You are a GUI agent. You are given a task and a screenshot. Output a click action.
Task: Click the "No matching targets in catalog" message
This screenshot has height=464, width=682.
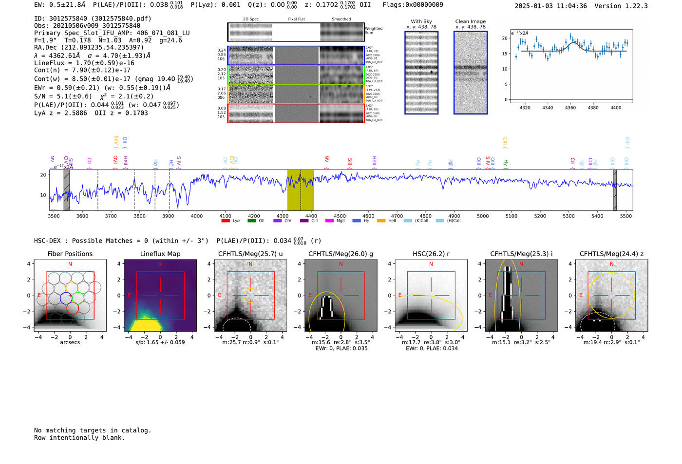[x=93, y=430]
